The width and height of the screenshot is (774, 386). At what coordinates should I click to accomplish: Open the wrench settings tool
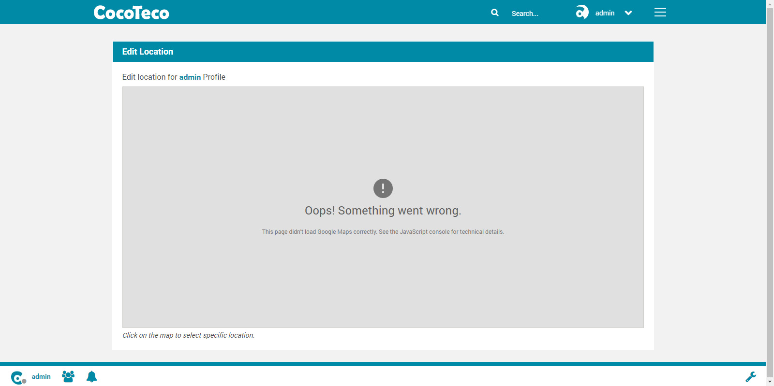(751, 377)
